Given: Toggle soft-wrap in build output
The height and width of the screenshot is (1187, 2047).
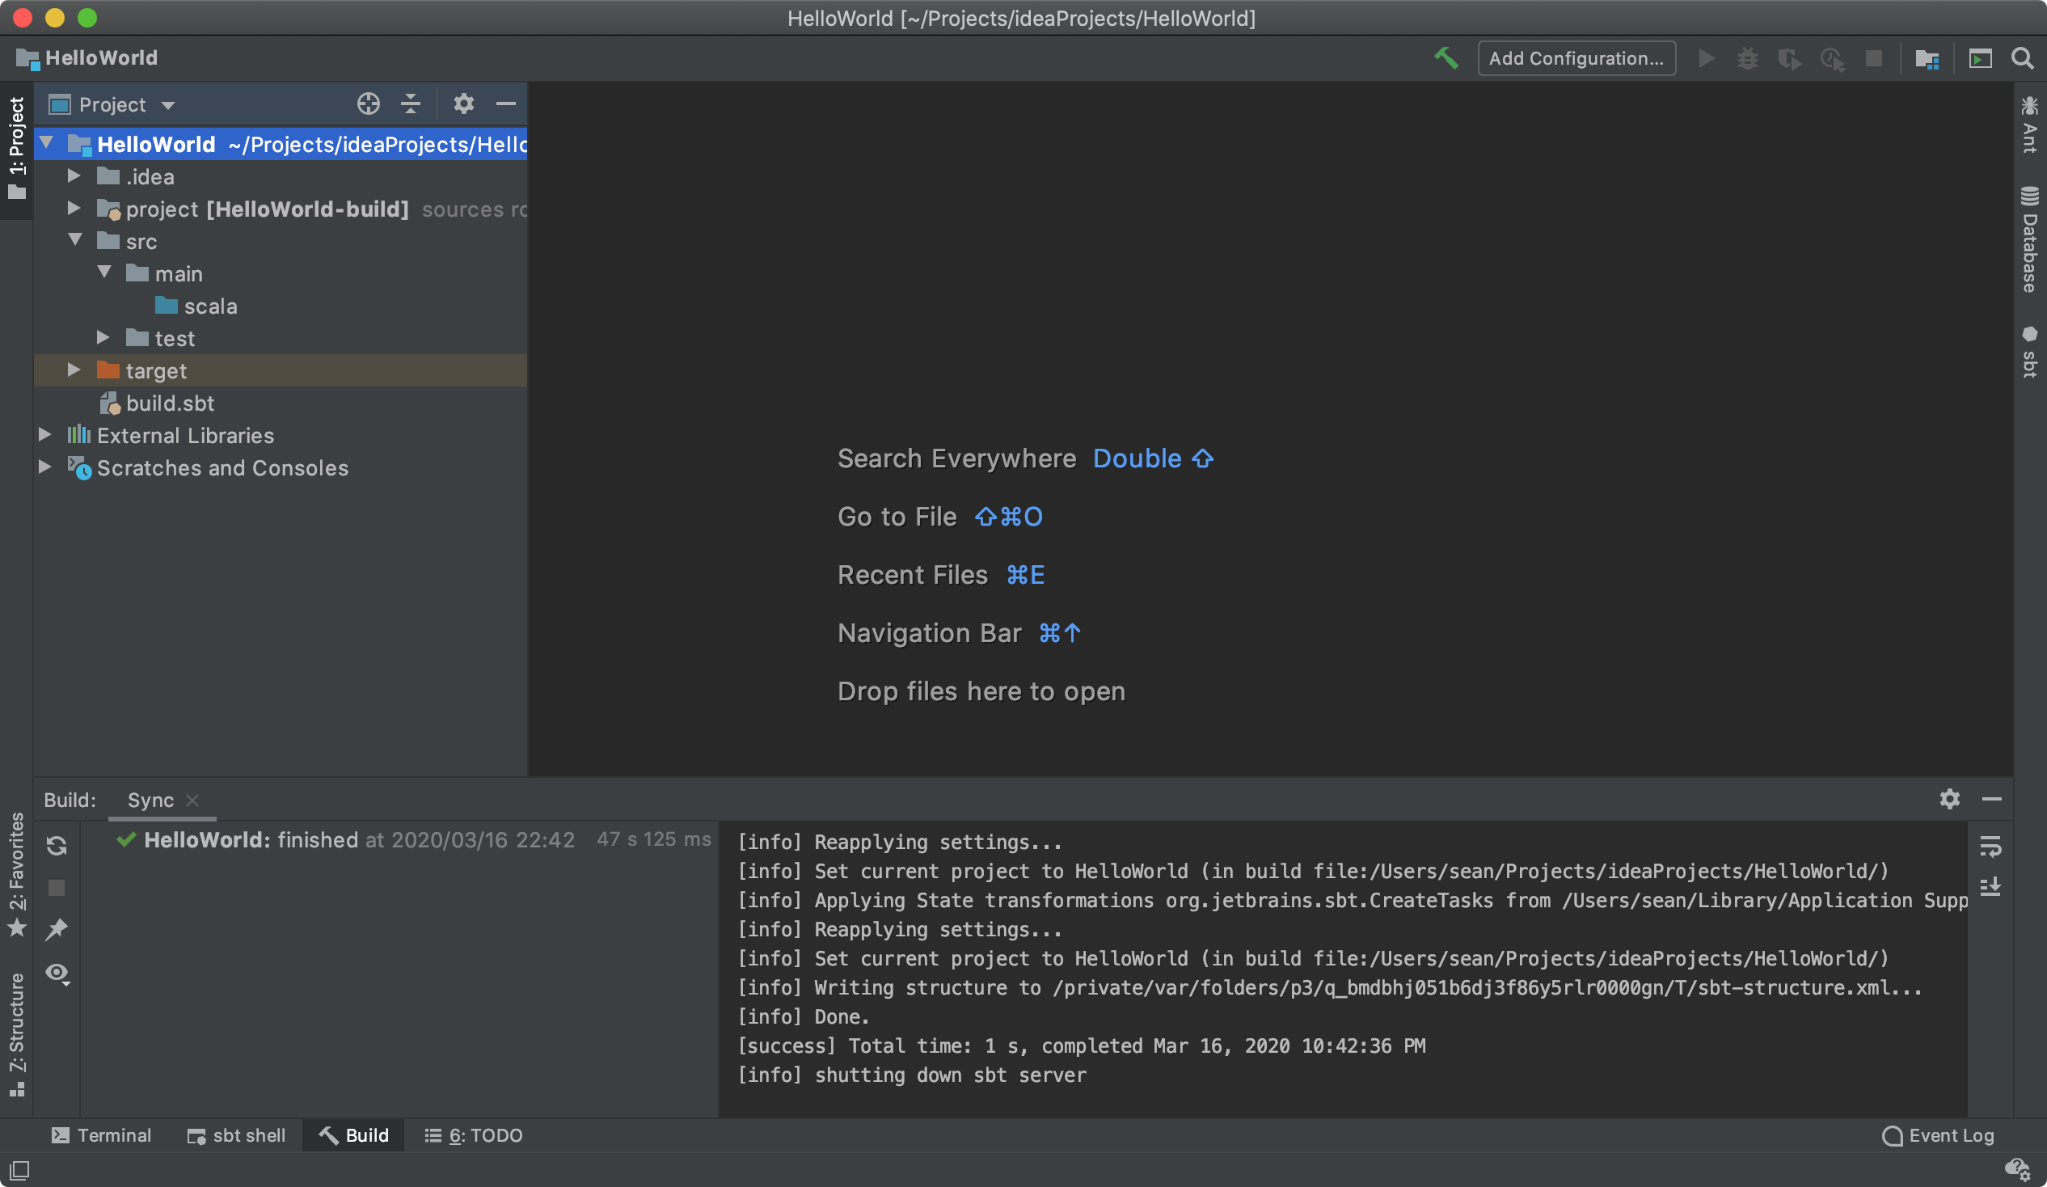Looking at the screenshot, I should [x=1990, y=846].
